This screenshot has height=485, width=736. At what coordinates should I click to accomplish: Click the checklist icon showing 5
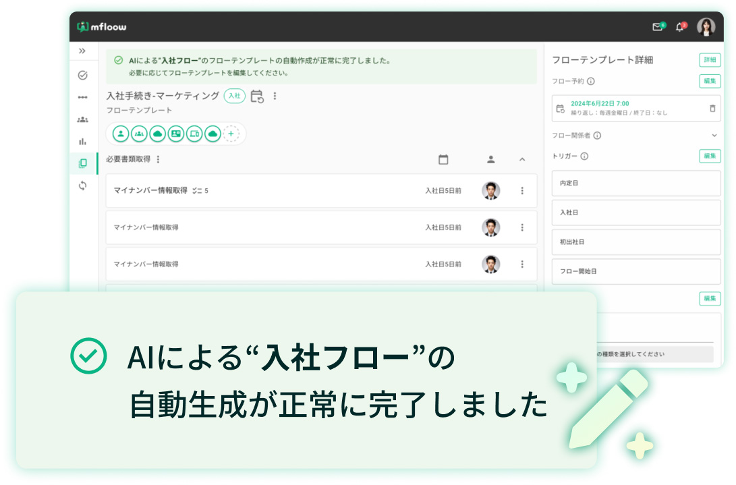click(197, 191)
